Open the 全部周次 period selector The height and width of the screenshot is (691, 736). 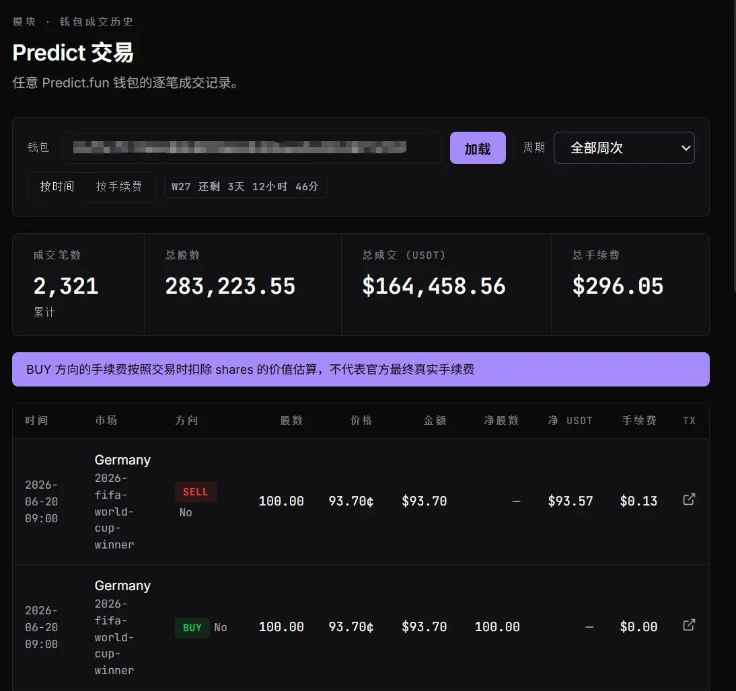624,148
